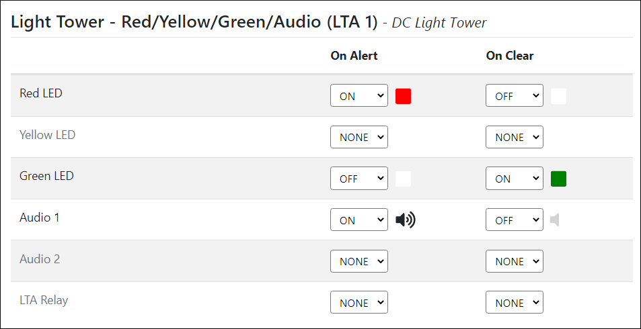Click the Light Tower LTA 1 heading
This screenshot has height=329, width=641.
click(194, 22)
